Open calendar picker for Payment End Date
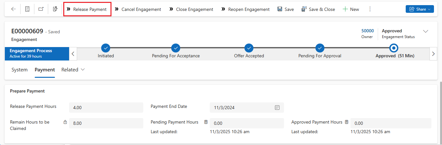This screenshot has width=442, height=145. [x=277, y=108]
